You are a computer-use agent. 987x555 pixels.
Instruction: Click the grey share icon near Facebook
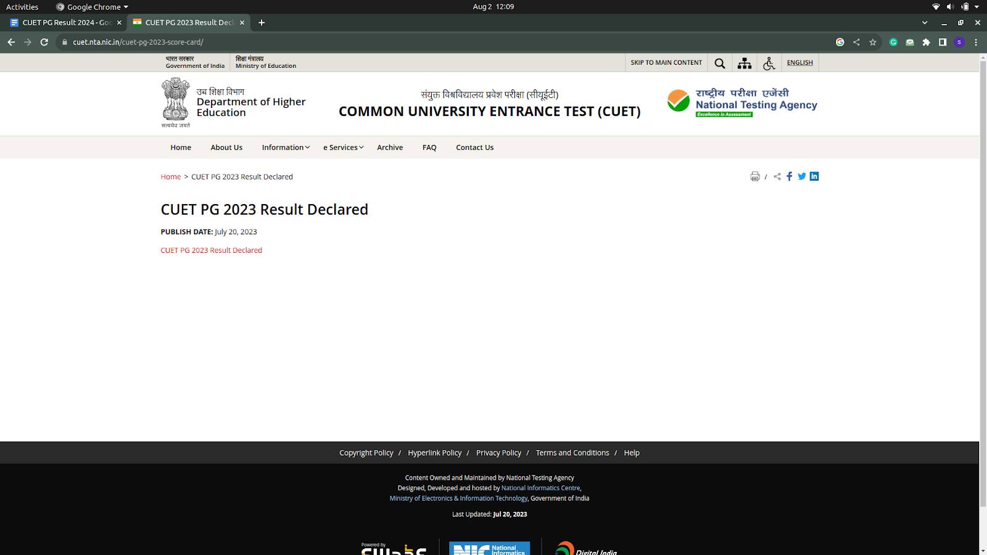(x=777, y=176)
